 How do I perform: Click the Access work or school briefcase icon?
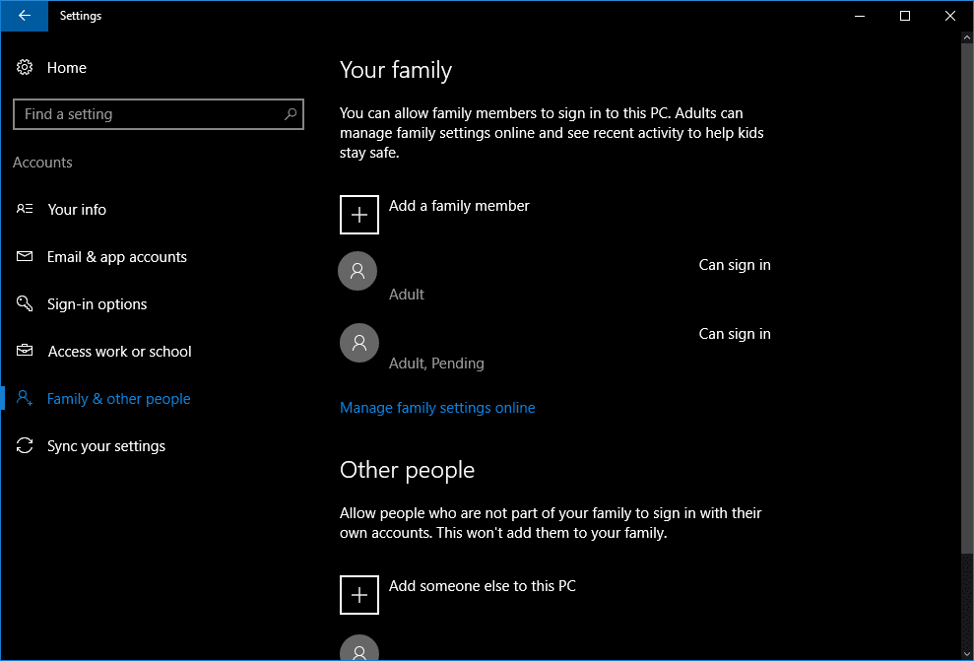26,352
